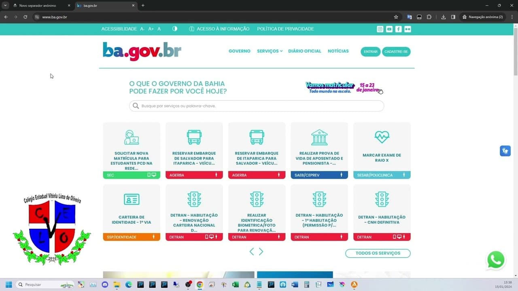Go to previous services carousel page
Screen dimensions: 518x291
point(252,252)
